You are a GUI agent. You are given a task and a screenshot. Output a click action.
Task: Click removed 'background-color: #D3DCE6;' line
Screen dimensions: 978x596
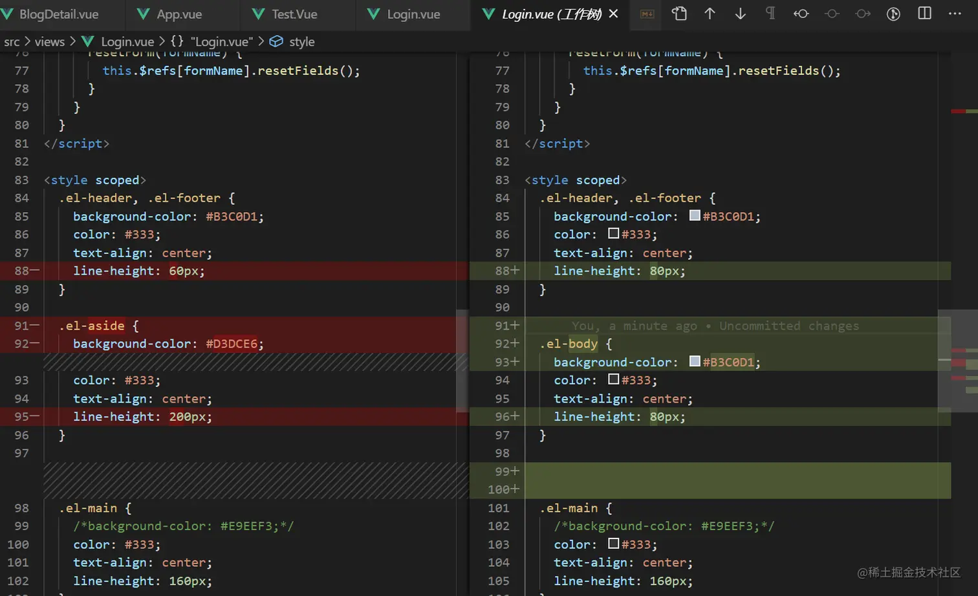(168, 344)
